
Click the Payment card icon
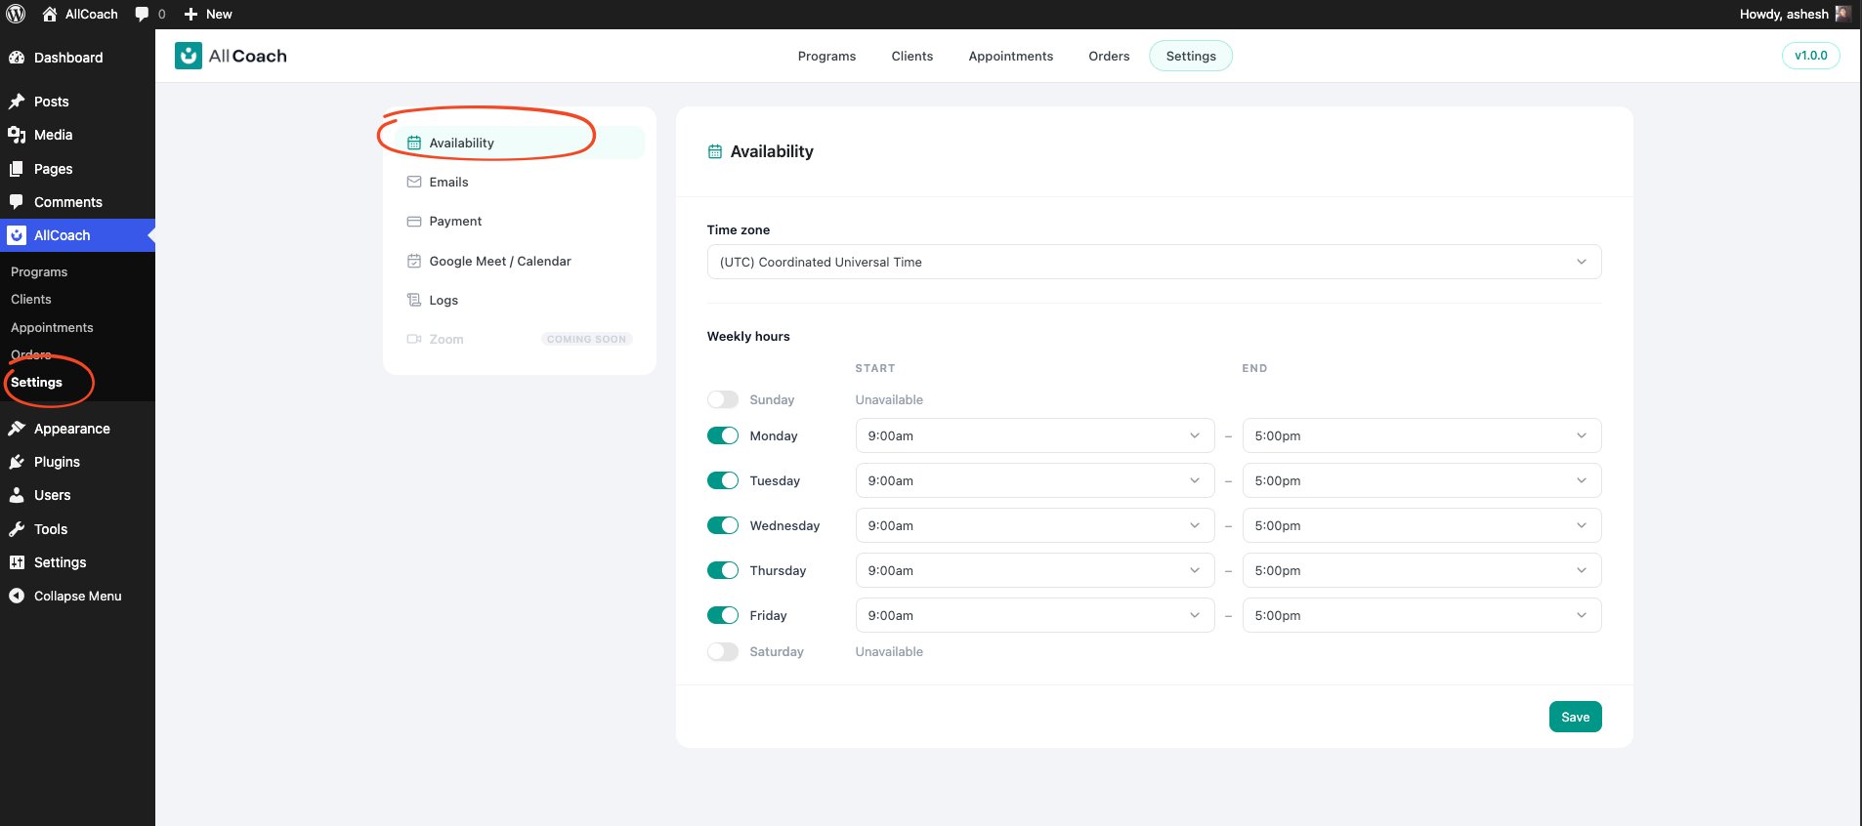click(x=414, y=222)
